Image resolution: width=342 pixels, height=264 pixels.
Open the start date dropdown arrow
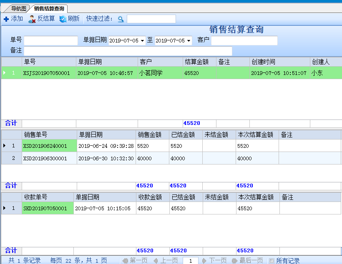[142, 41]
